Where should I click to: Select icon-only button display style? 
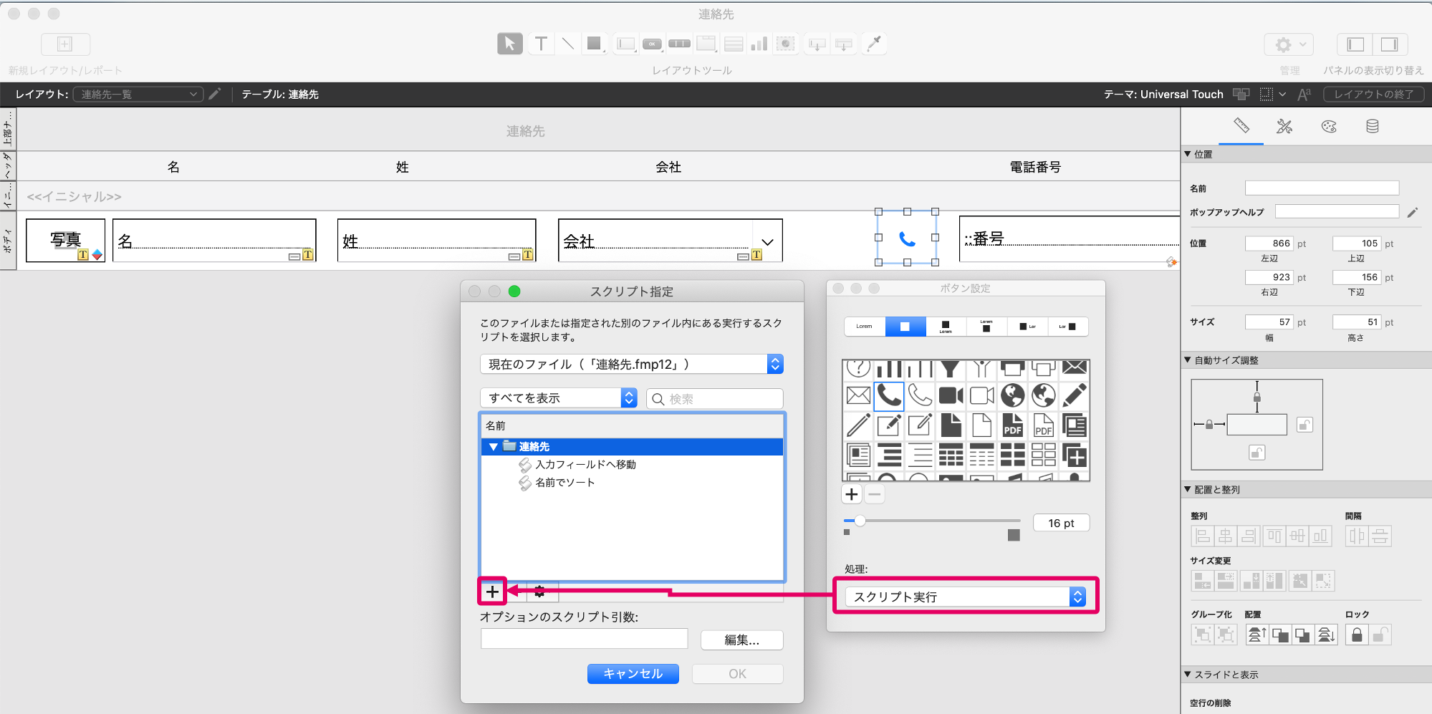coord(905,327)
